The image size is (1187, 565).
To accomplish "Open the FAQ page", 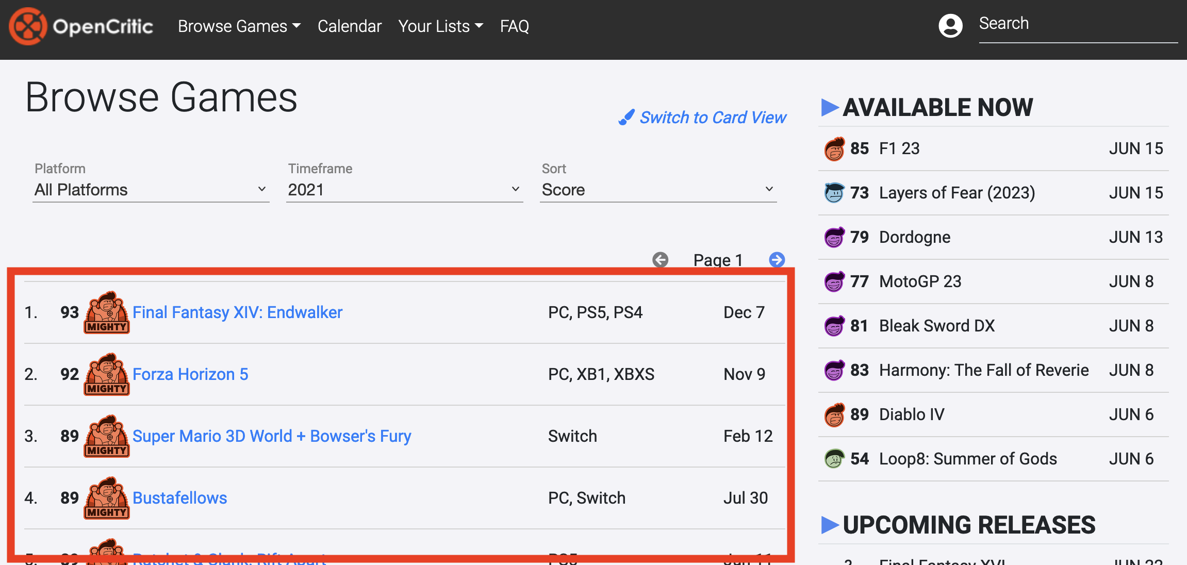I will tap(515, 26).
